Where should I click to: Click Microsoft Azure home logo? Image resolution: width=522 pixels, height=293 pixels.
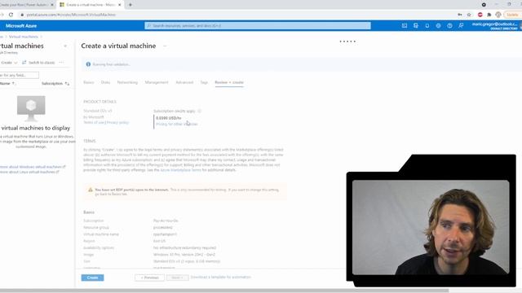[x=21, y=25]
